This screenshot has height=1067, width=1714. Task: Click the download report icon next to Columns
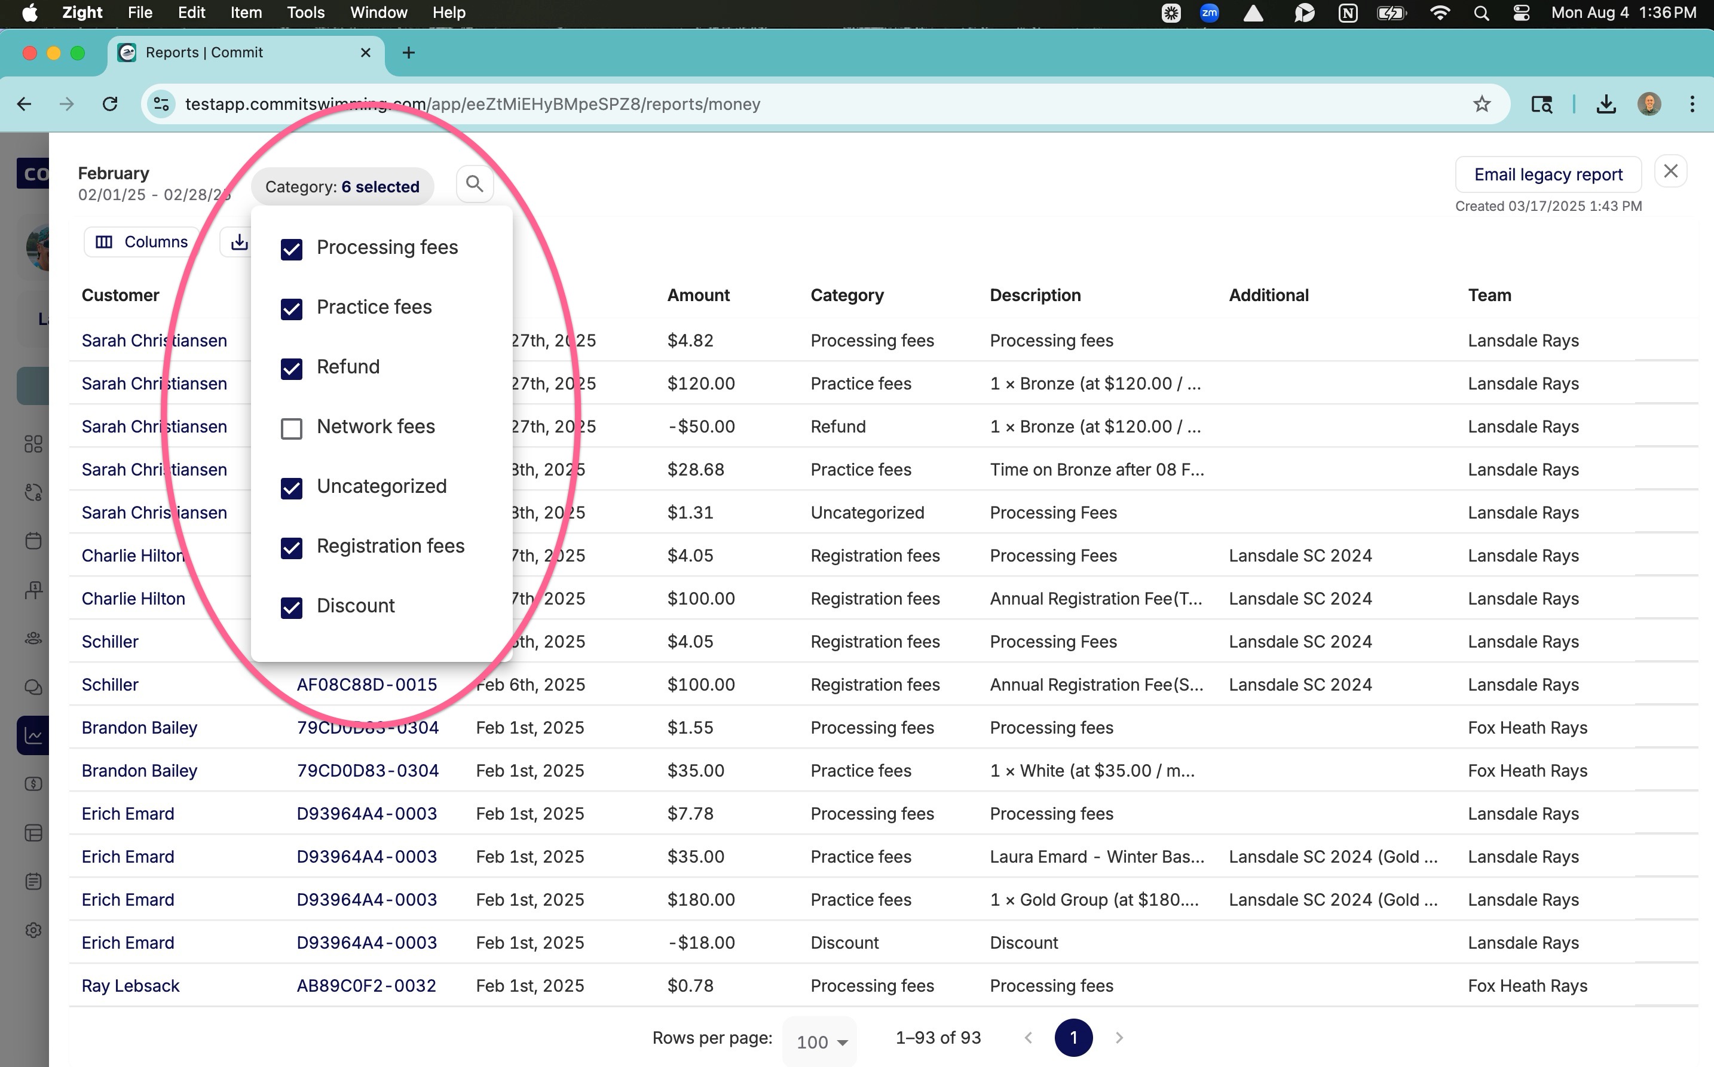pos(239,242)
